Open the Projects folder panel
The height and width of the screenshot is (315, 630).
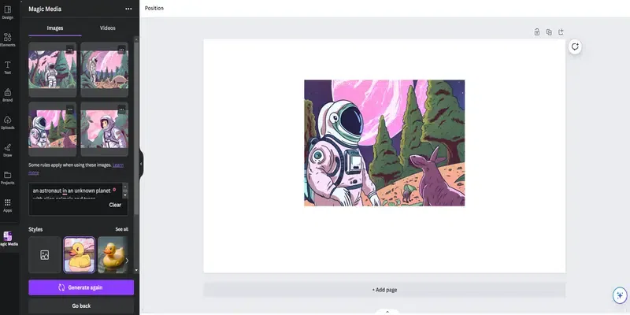point(8,178)
